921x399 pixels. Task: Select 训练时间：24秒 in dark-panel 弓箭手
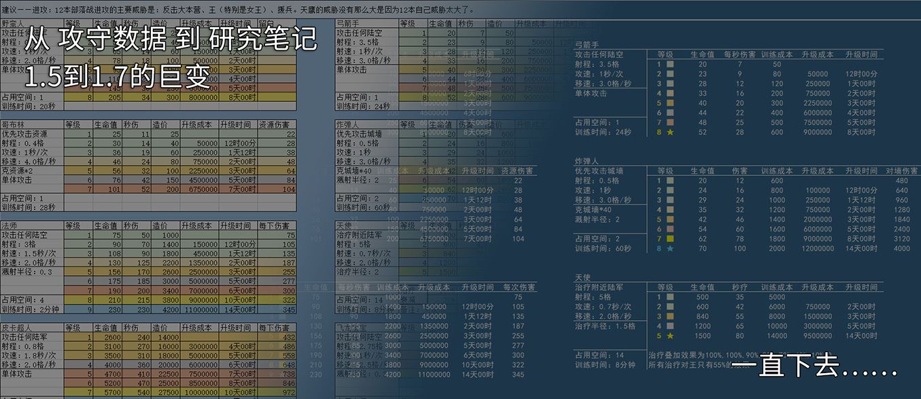click(605, 132)
